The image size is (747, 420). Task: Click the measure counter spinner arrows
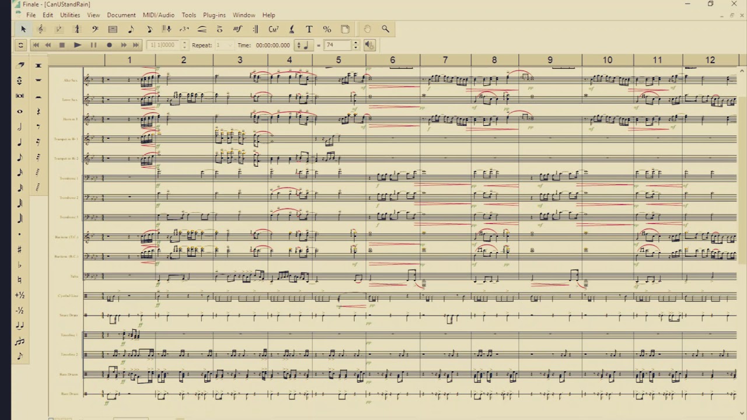[184, 45]
